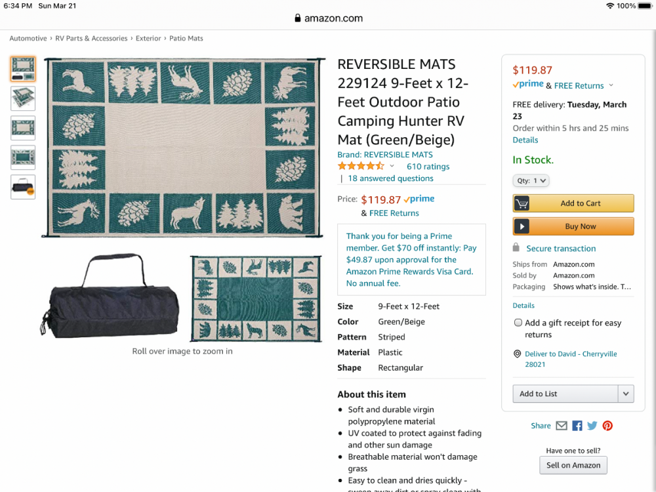Share product on Twitter icon
656x492 pixels.
(592, 426)
